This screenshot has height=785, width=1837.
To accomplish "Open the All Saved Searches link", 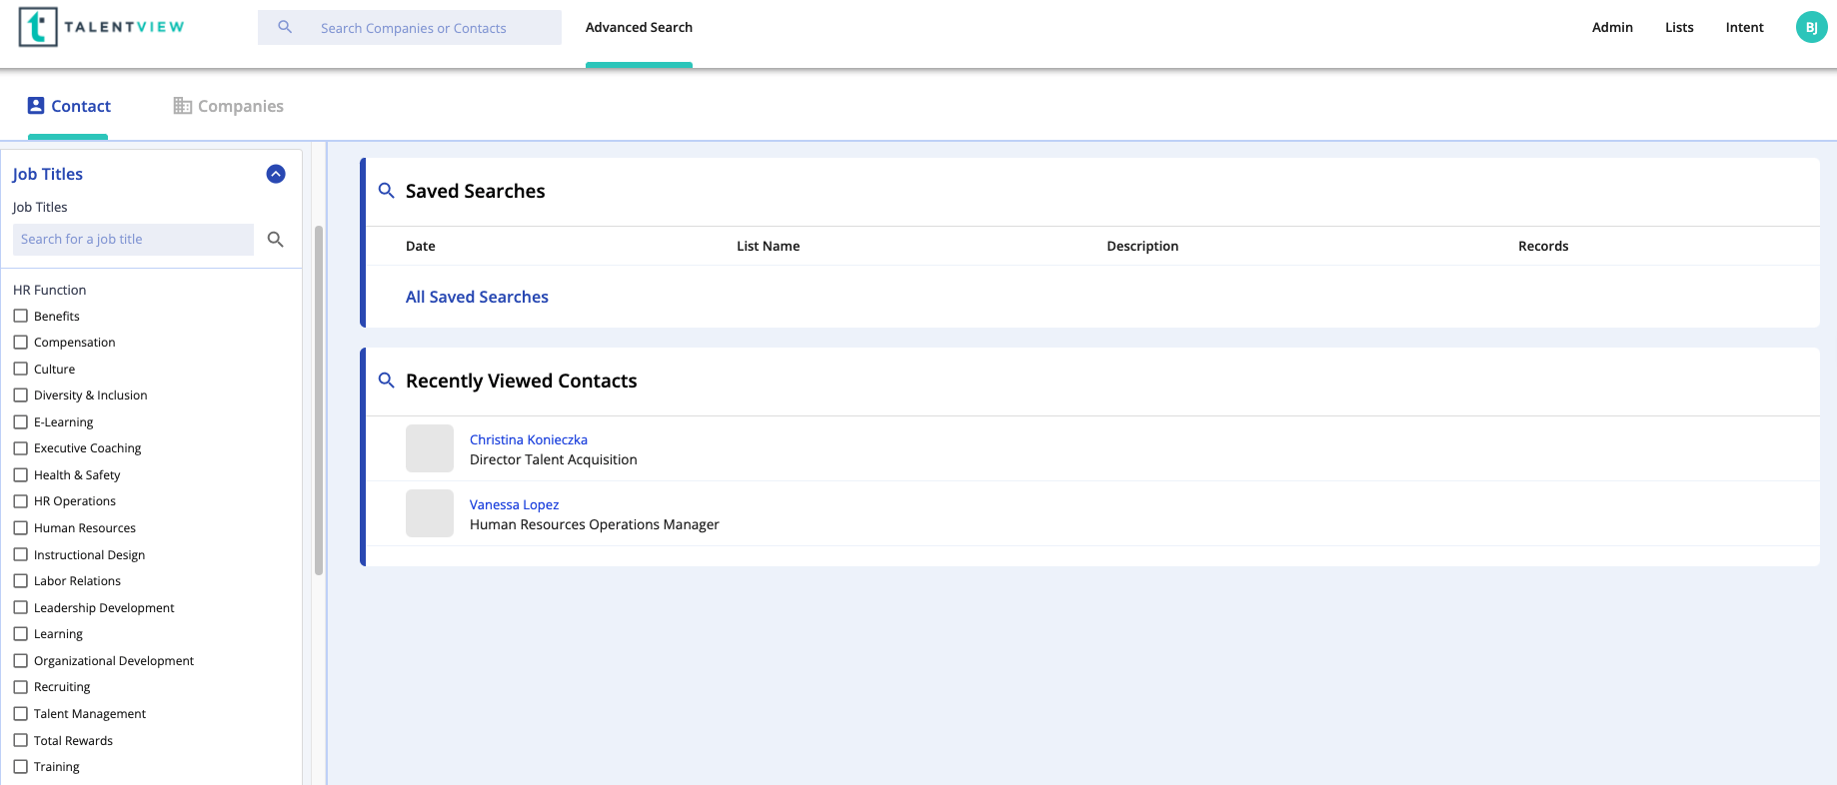I will (x=477, y=297).
